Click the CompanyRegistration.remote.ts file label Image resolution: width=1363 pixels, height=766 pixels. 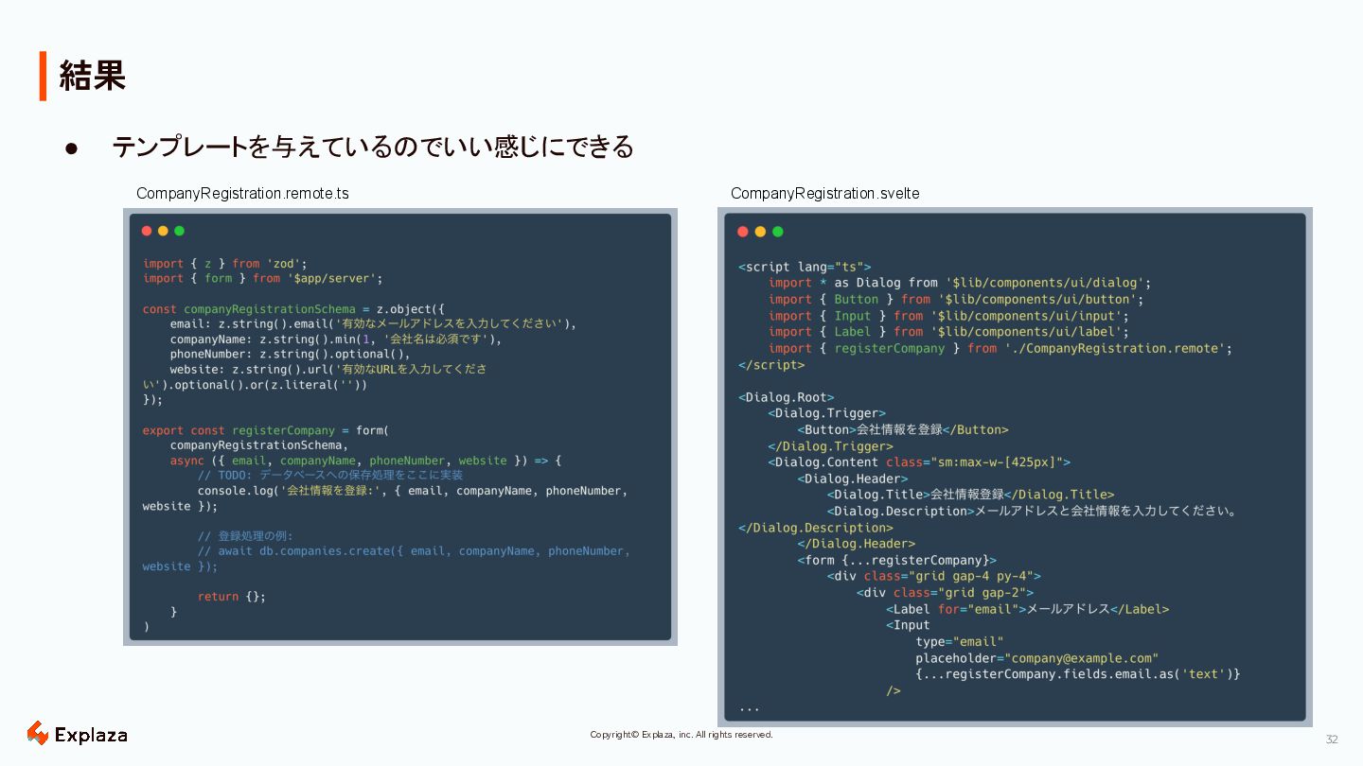(242, 193)
